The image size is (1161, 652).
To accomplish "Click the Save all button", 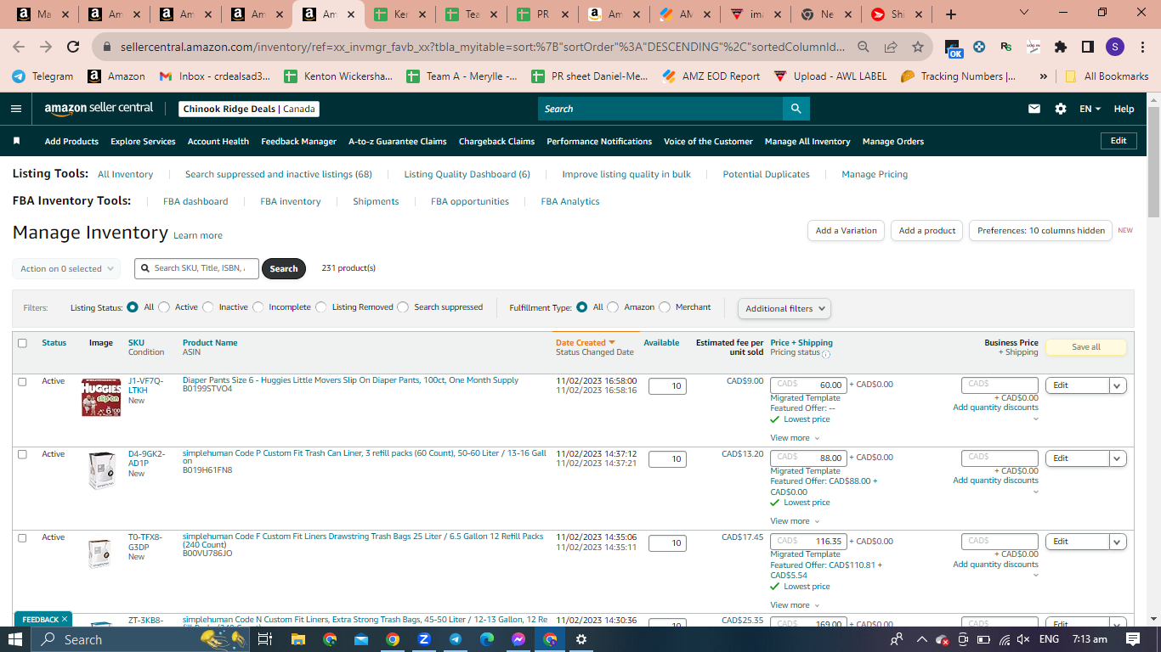I will 1085,347.
